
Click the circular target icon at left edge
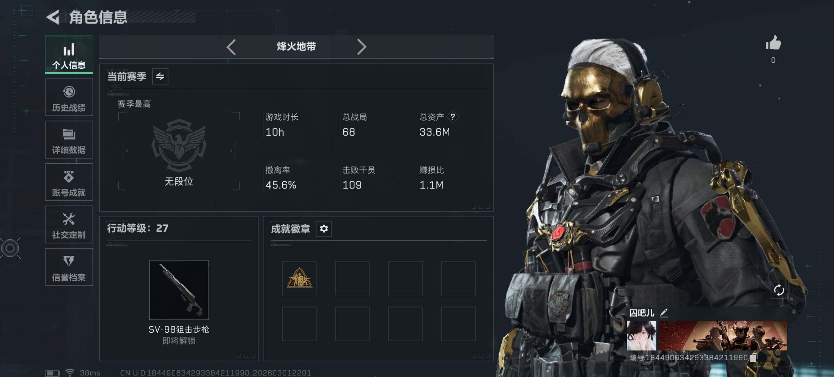(x=10, y=248)
